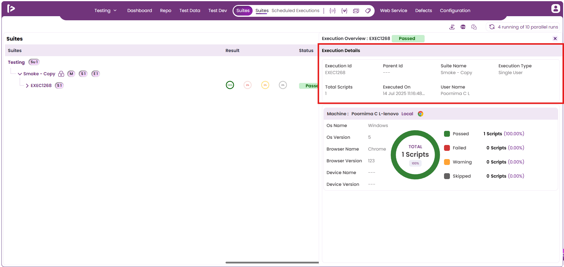564x267 pixels.
Task: Open the Configuration menu
Action: click(455, 11)
